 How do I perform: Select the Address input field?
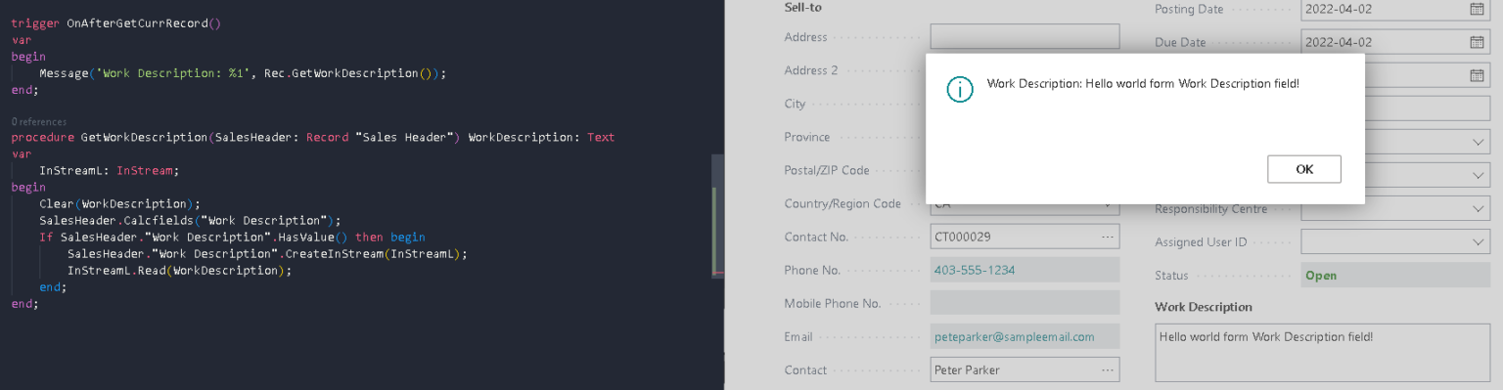(x=1025, y=37)
